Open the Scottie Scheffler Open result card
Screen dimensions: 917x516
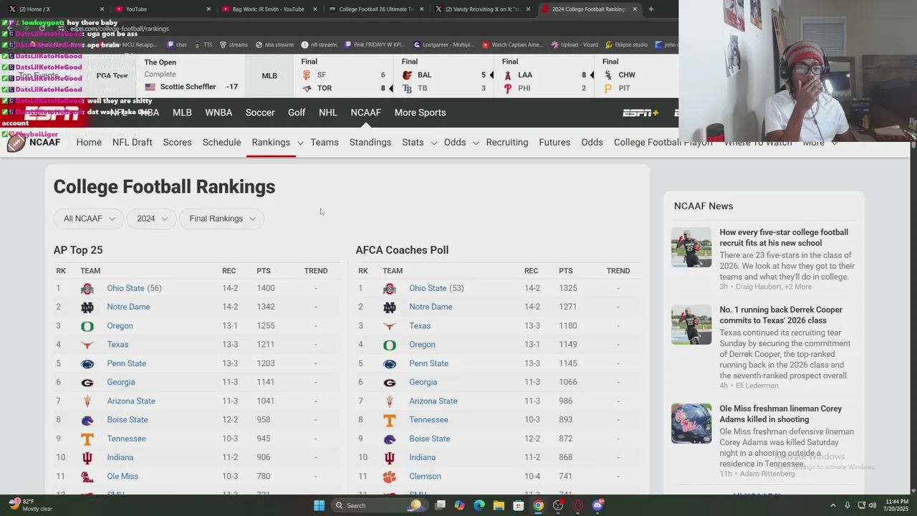pyautogui.click(x=191, y=75)
